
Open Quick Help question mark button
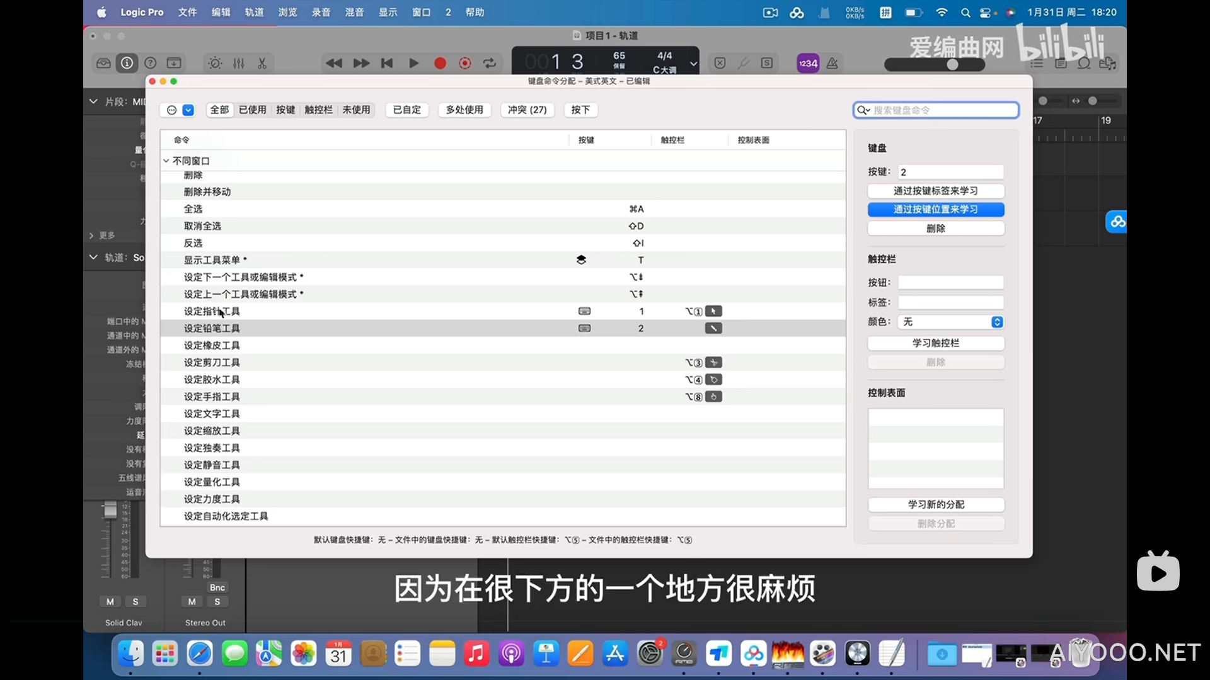(151, 63)
